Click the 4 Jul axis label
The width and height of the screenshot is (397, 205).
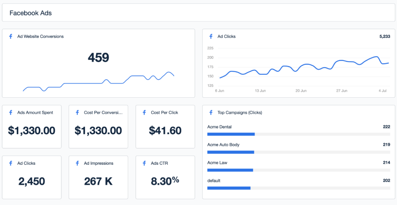[x=382, y=91]
